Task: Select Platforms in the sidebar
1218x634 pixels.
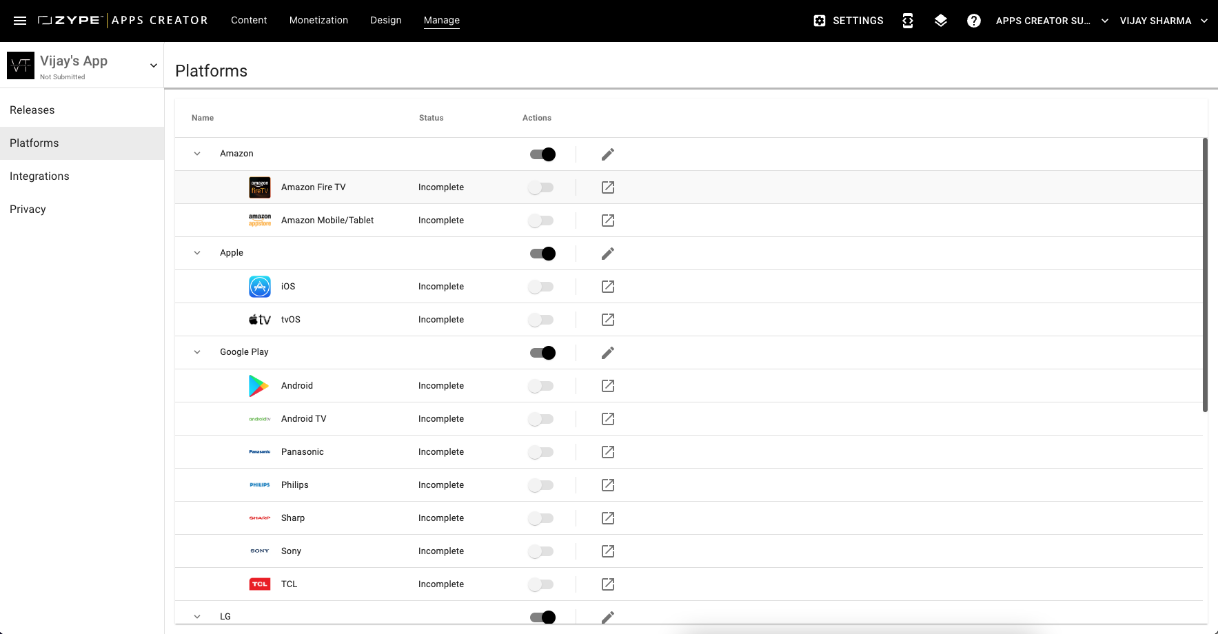Action: tap(82, 143)
